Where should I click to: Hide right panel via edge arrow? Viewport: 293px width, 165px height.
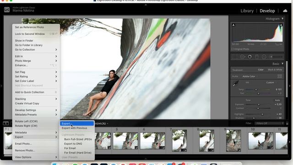coord(290,86)
